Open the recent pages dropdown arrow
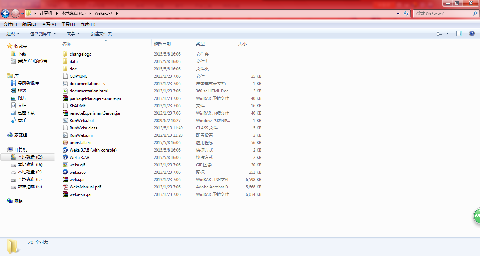 (22, 14)
